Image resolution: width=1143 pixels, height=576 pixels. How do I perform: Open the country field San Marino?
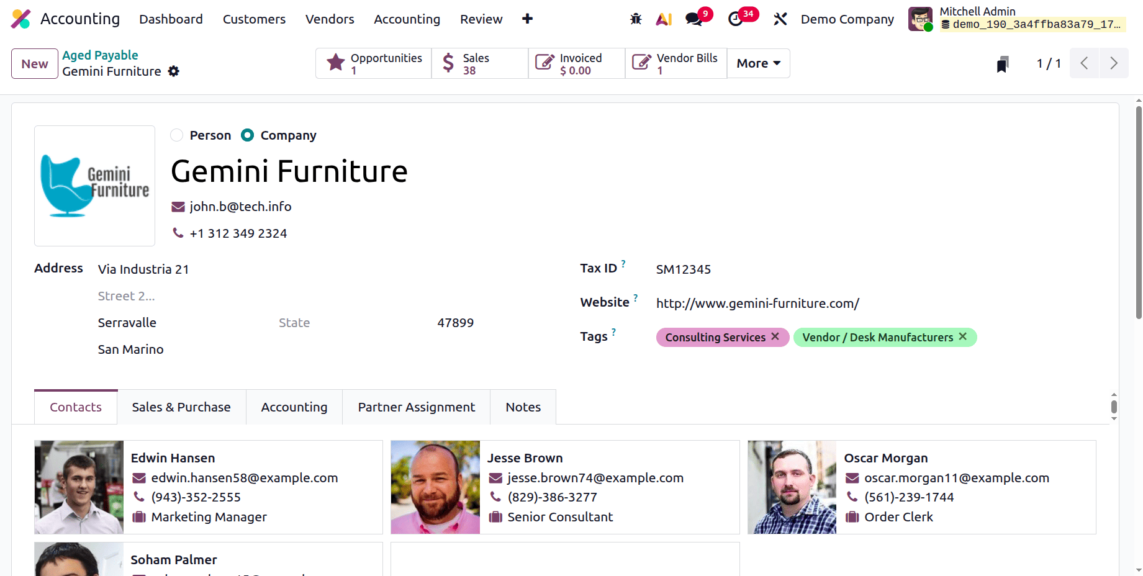point(286,349)
